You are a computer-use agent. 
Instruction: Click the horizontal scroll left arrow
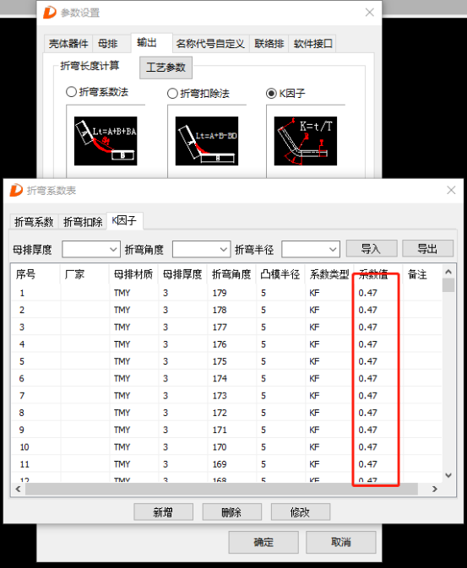(18, 489)
